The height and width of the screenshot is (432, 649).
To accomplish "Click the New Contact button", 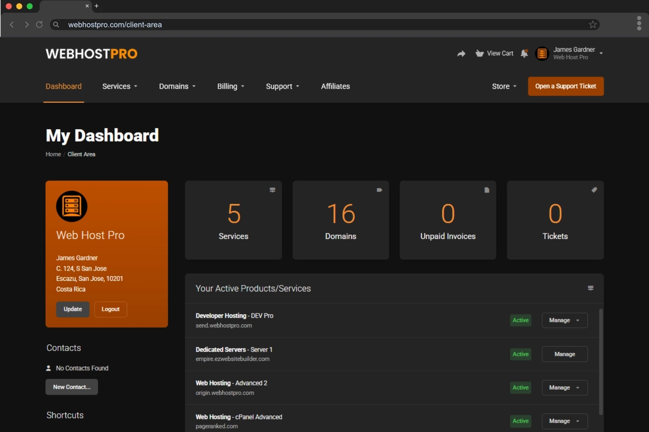I will coord(72,387).
